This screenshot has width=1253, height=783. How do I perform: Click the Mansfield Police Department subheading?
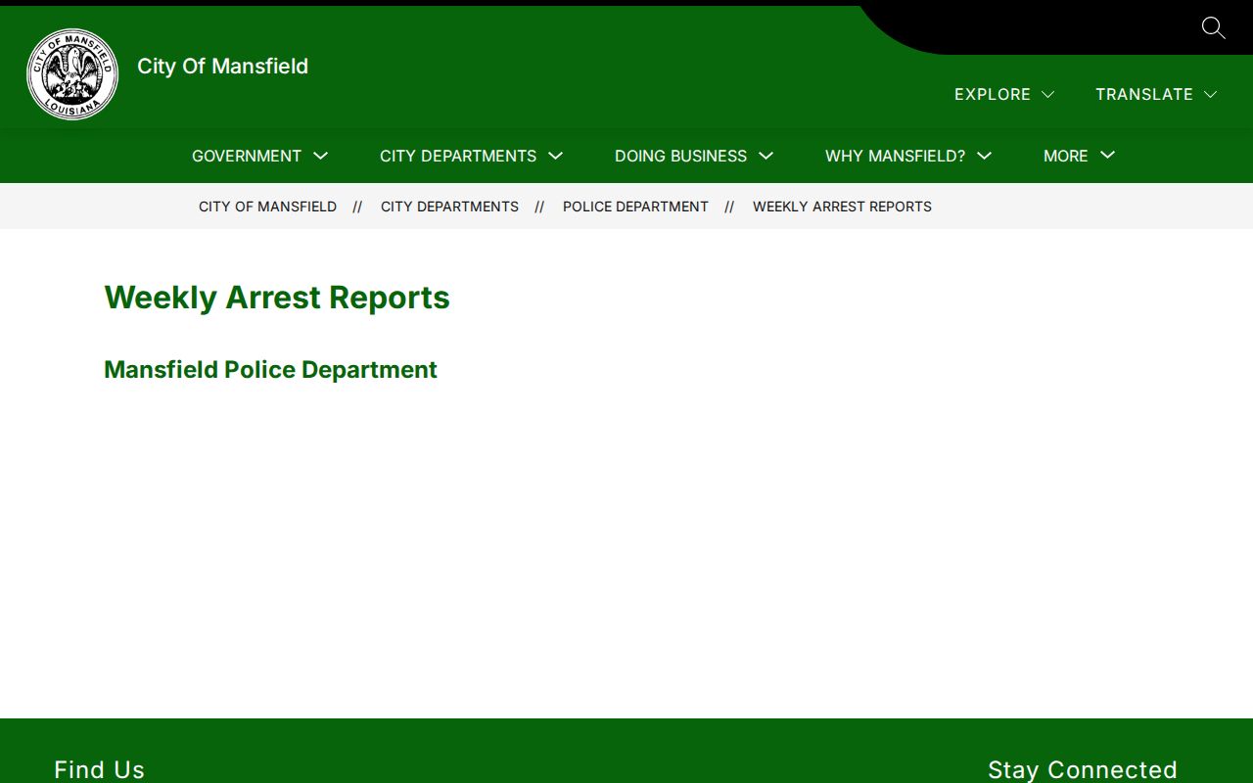[270, 370]
